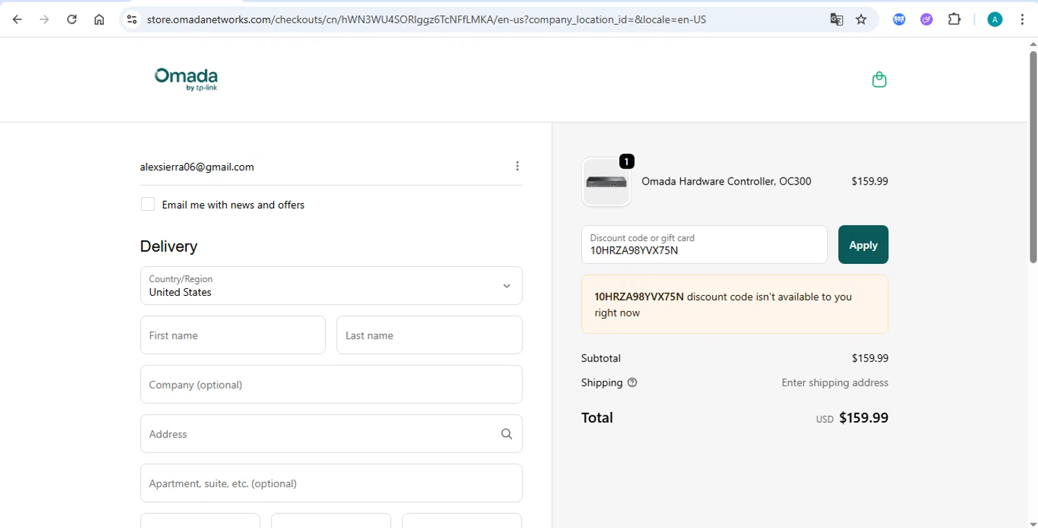1038x528 pixels.
Task: Click the page vertical scrollbar thumb
Action: [1033, 156]
